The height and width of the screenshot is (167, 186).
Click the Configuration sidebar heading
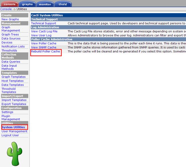tap(15, 108)
